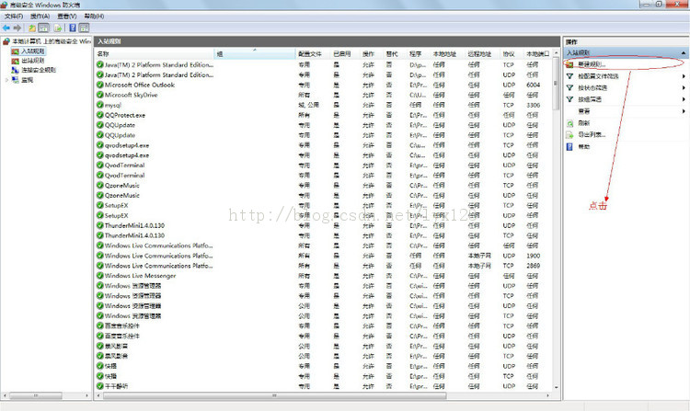Click the rules list scroll right arrow
The height and width of the screenshot is (411, 690).
pyautogui.click(x=548, y=395)
